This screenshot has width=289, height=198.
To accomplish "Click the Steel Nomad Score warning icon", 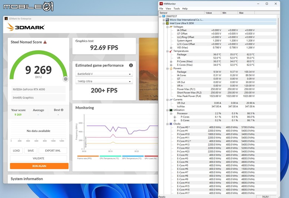I will tap(45, 42).
